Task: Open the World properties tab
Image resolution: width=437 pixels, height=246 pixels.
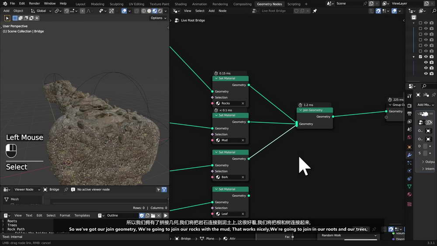Action: (x=409, y=137)
